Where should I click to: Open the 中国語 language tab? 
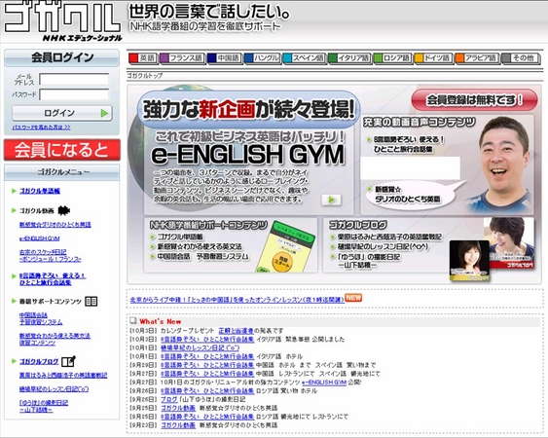(x=225, y=58)
